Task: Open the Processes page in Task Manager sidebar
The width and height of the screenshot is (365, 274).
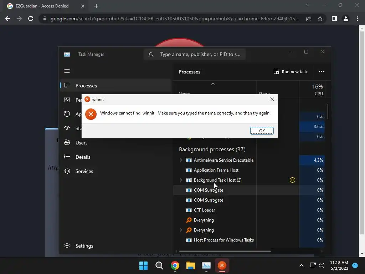Action: coord(116,86)
